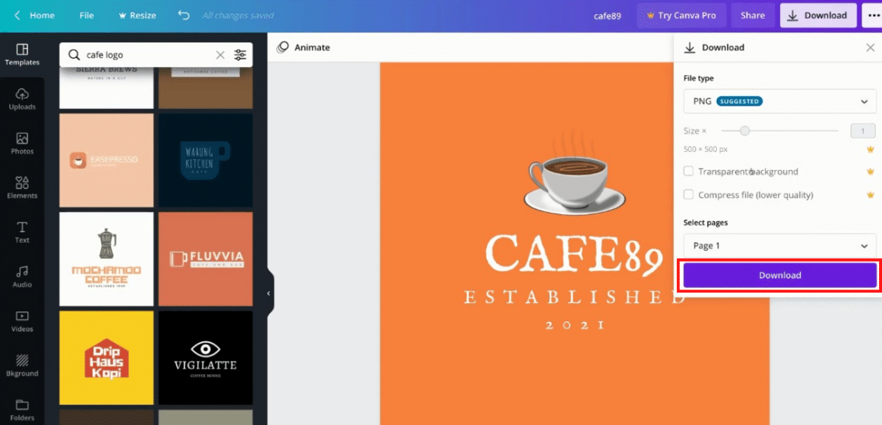Click the Animate circle icon

283,47
